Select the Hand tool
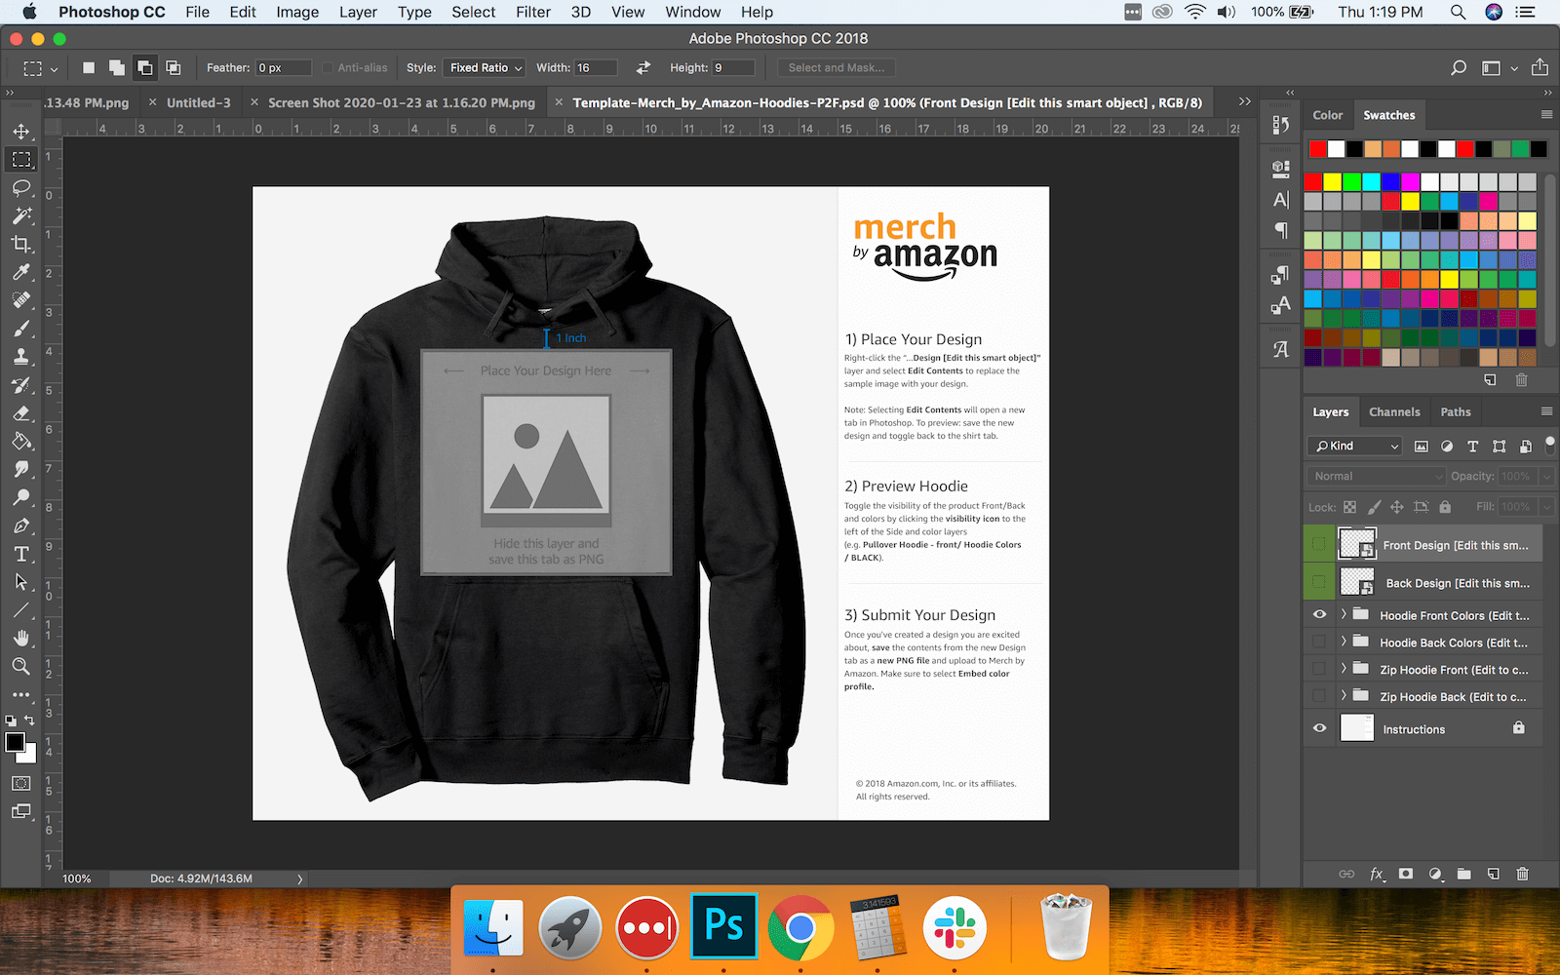The image size is (1560, 975). pyautogui.click(x=21, y=639)
